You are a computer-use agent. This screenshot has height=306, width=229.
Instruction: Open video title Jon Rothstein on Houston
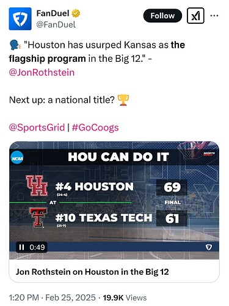(92, 272)
